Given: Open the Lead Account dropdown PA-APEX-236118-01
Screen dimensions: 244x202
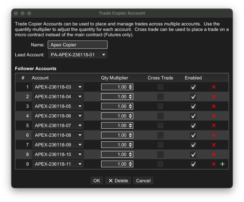Looking at the screenshot, I should pyautogui.click(x=78, y=55).
